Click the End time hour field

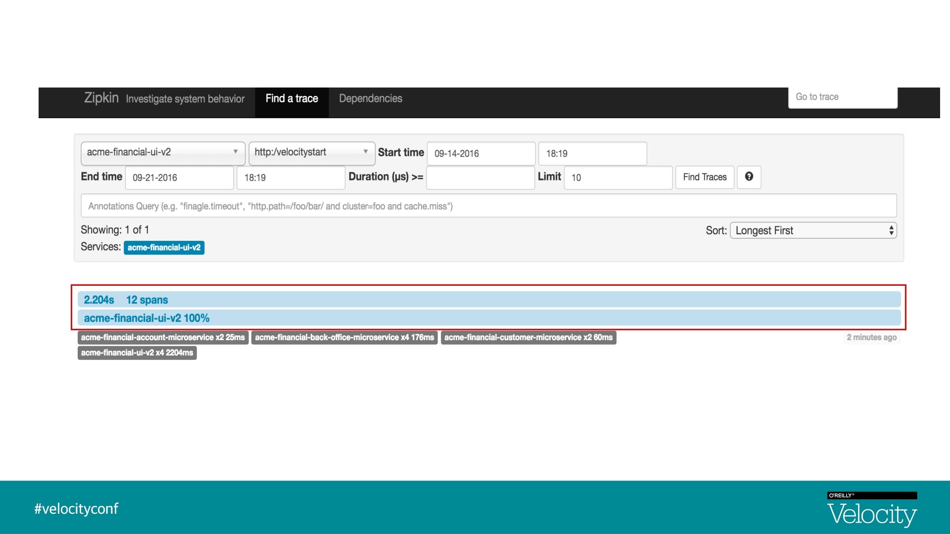point(290,178)
